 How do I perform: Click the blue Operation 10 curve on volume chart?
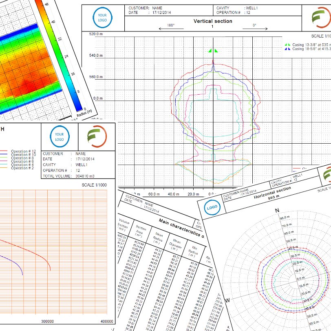15,263
